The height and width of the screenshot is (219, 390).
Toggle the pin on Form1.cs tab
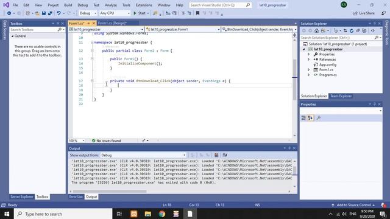coord(88,23)
